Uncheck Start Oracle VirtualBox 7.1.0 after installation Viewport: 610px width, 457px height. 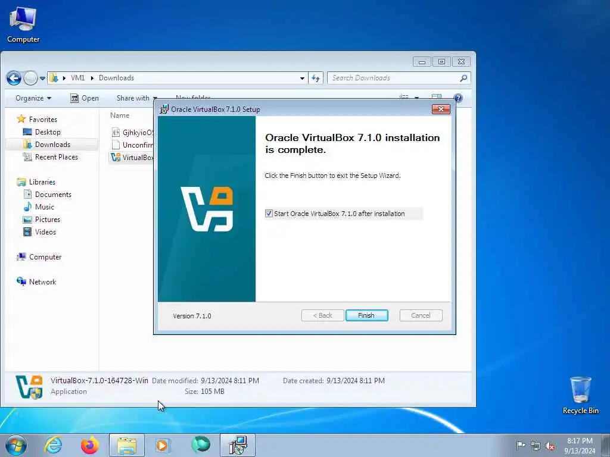(269, 214)
